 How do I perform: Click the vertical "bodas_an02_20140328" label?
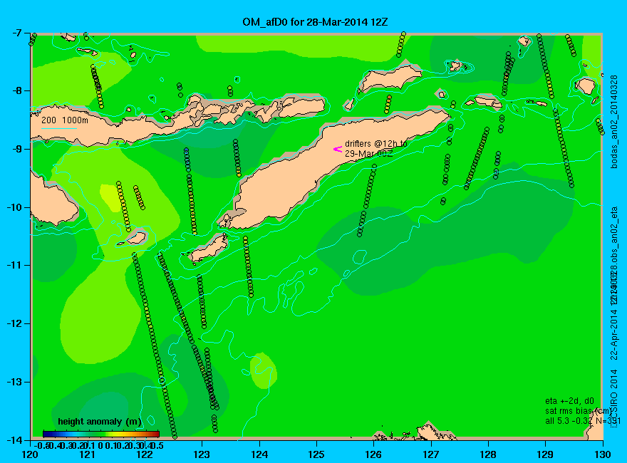point(614,122)
